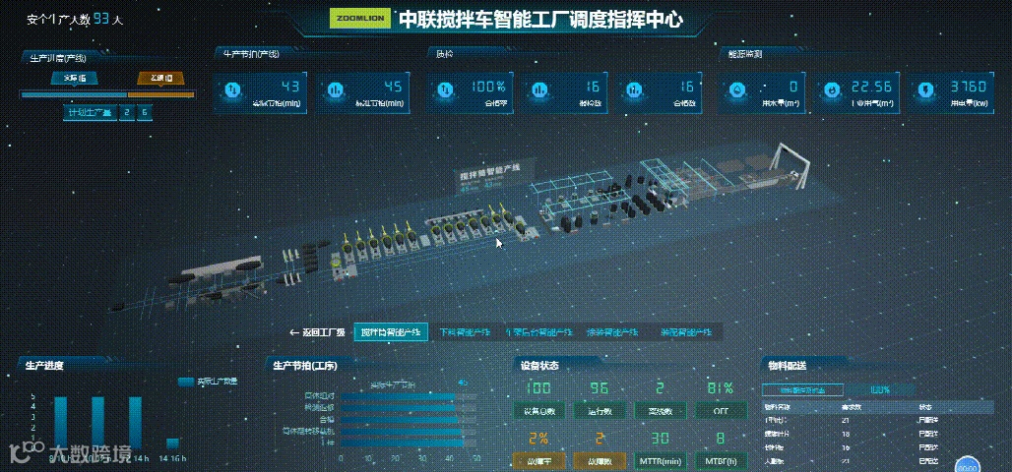Click the 3760 electricity usage value
The height and width of the screenshot is (472, 1012).
coord(968,87)
